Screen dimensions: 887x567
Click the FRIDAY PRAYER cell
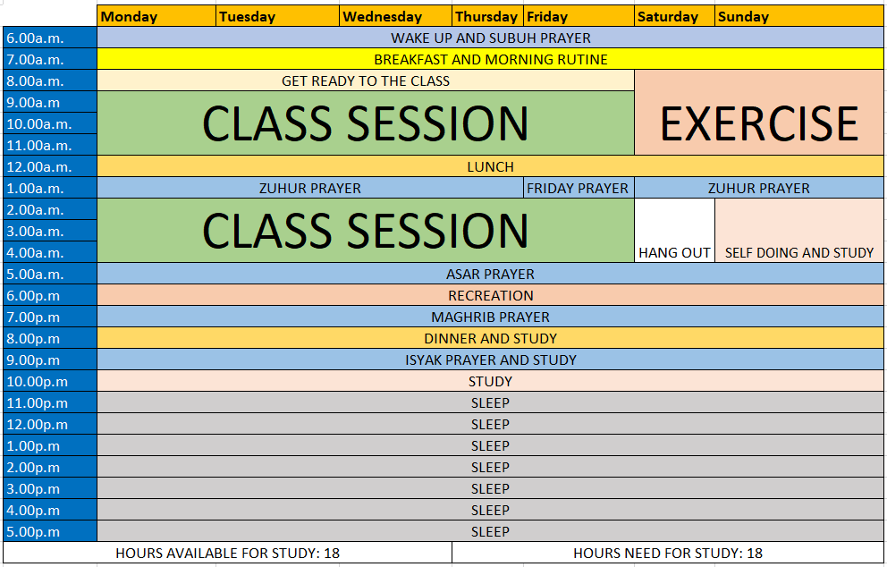point(578,189)
